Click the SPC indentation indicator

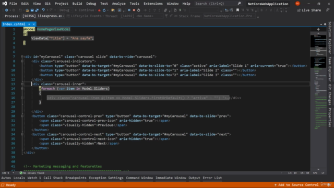315,173
